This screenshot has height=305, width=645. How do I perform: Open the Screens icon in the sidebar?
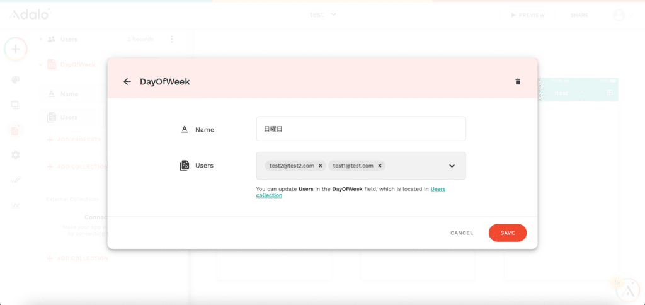pyautogui.click(x=16, y=105)
